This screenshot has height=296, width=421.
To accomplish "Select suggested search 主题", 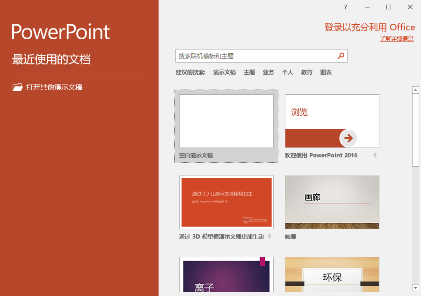I will click(x=249, y=72).
